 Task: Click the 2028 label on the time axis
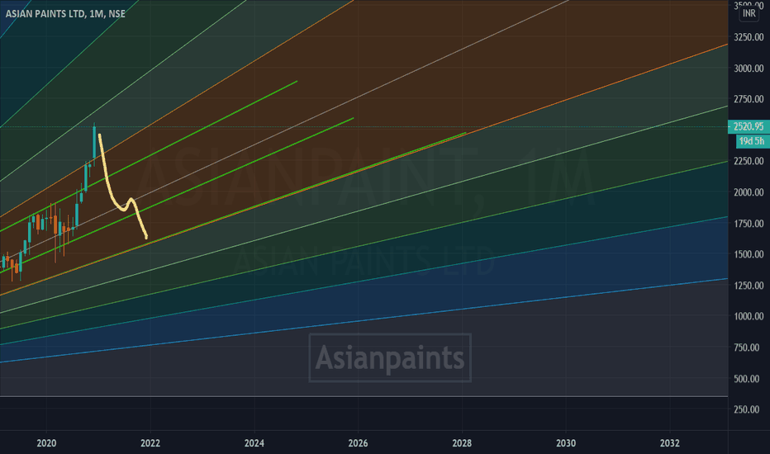(462, 443)
